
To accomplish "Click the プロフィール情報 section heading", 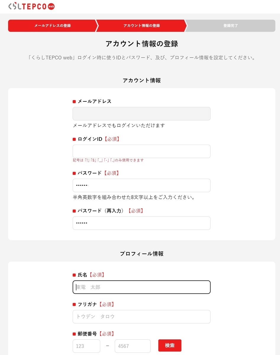I will (x=142, y=254).
